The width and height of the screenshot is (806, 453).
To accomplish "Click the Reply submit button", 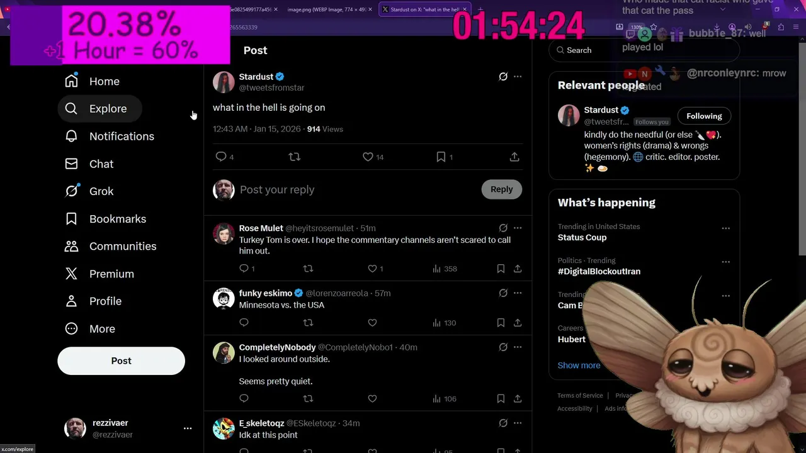I will 502,189.
